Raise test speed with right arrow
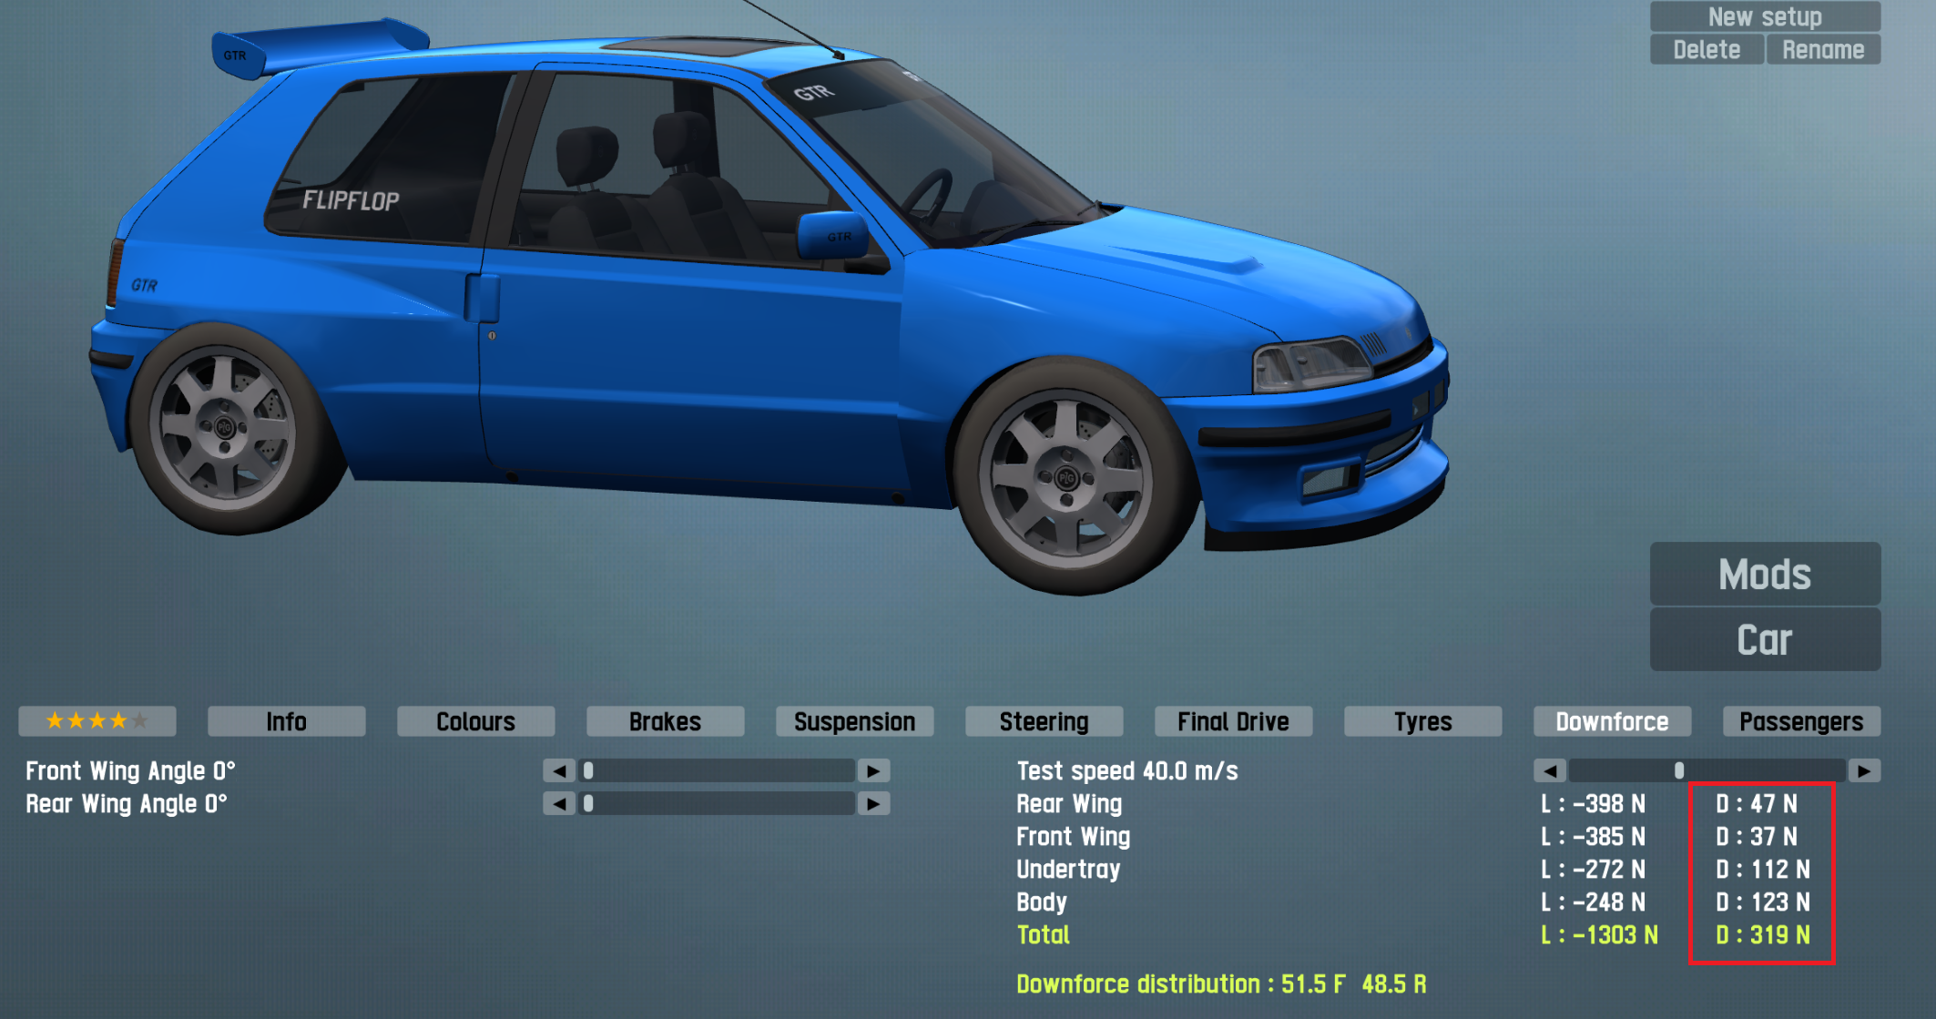Viewport: 1936px width, 1019px height. click(1864, 771)
